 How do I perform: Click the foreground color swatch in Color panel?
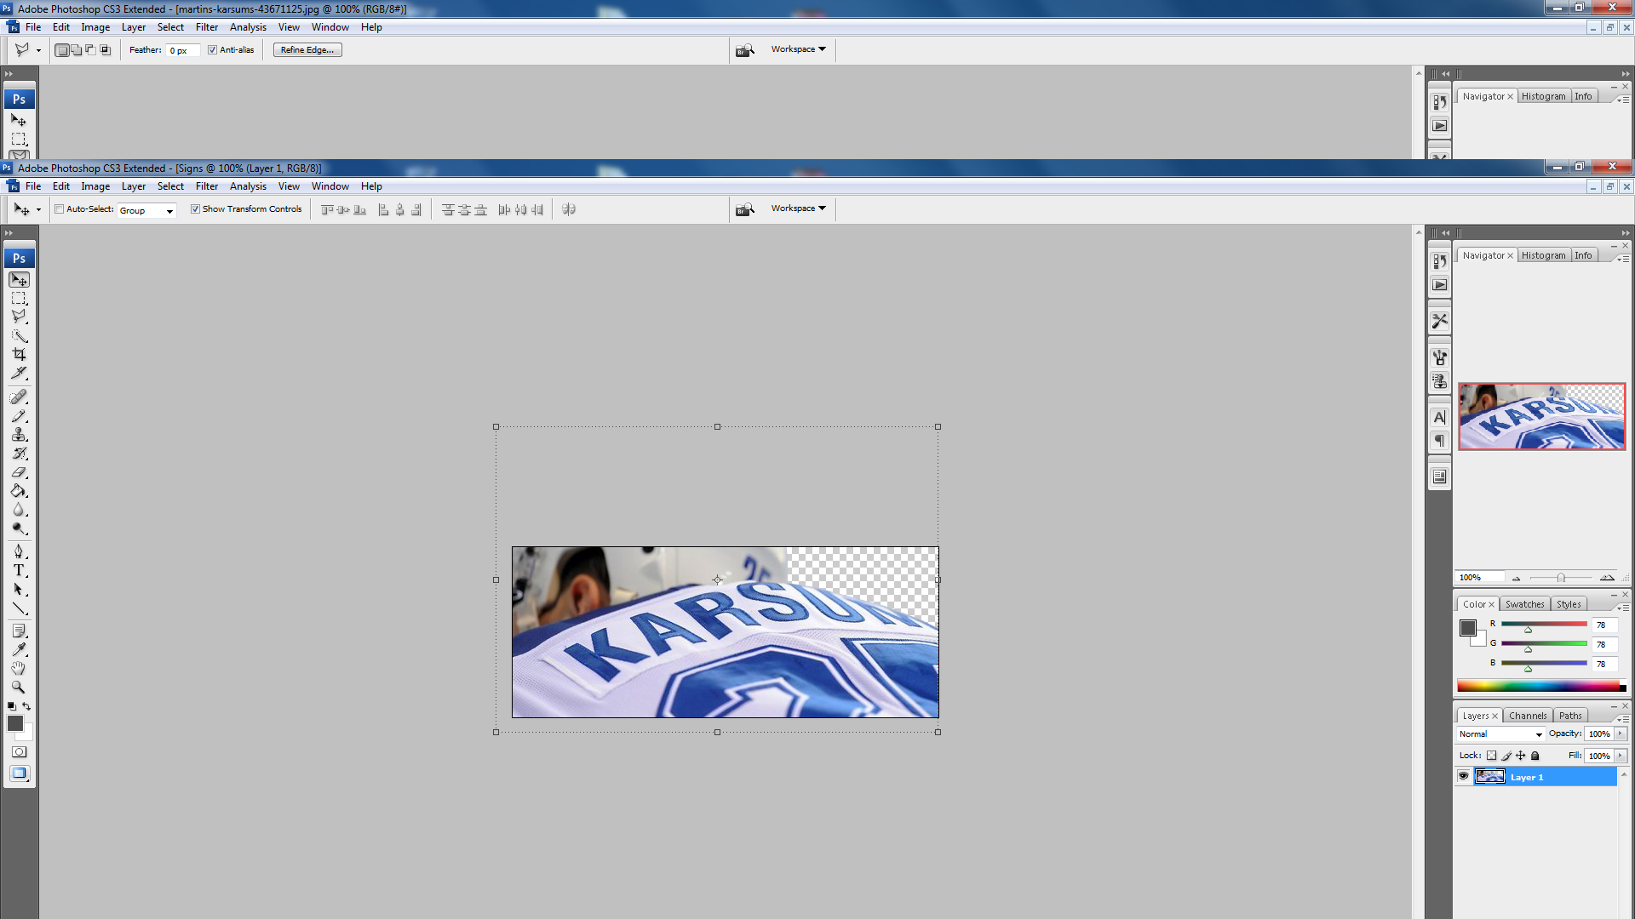pyautogui.click(x=1468, y=628)
